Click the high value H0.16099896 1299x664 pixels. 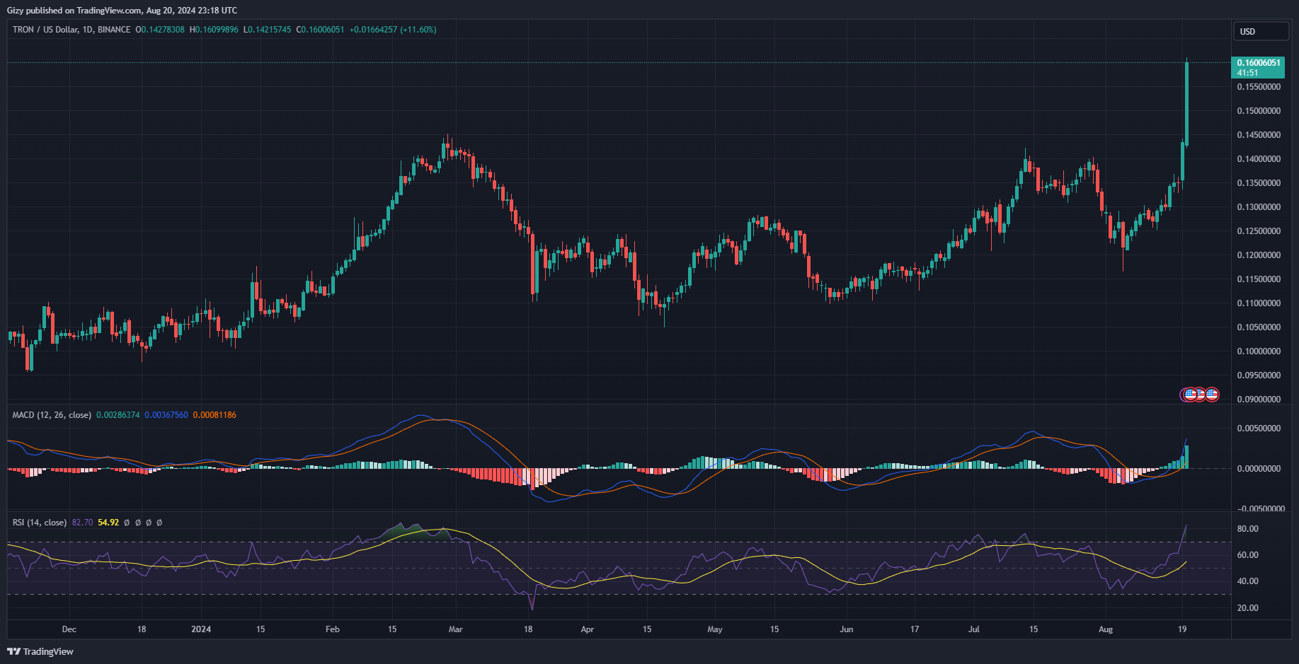(x=214, y=30)
